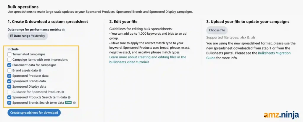Uncheck Sponsored Products Search term data checkbox
Viewport: 303px width, 122px height.
tap(9, 97)
